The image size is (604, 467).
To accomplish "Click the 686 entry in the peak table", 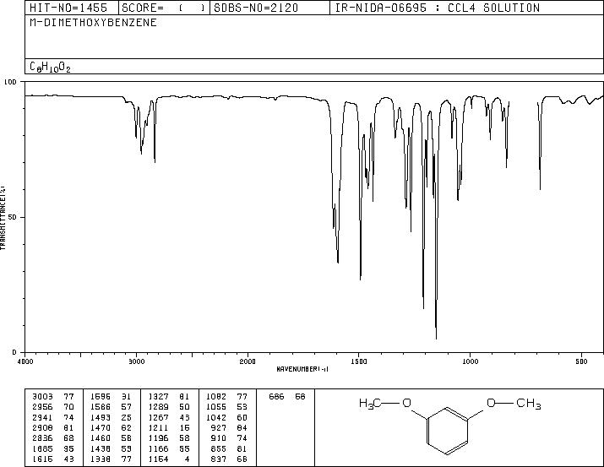I will click(x=276, y=397).
